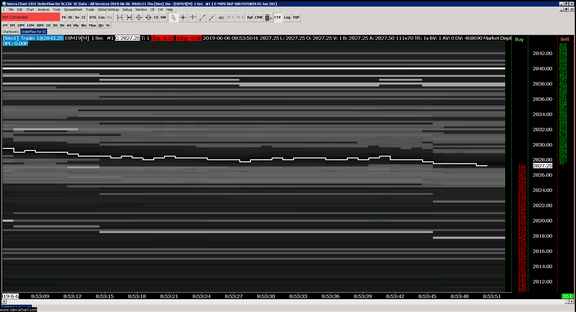Viewport: 576px width, 312px height.
Task: Open the Global Settings menu
Action: [x=108, y=10]
